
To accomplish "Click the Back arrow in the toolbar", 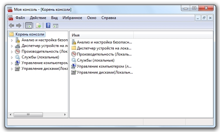I will click(11, 26).
